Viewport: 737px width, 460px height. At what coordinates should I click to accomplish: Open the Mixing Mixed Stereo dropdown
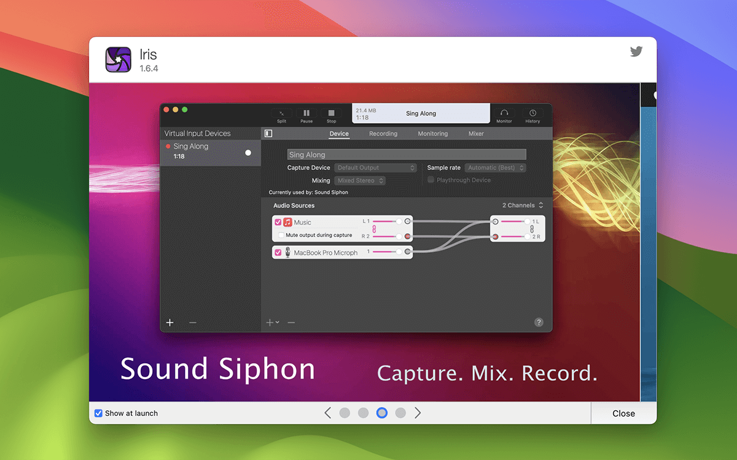tap(360, 180)
